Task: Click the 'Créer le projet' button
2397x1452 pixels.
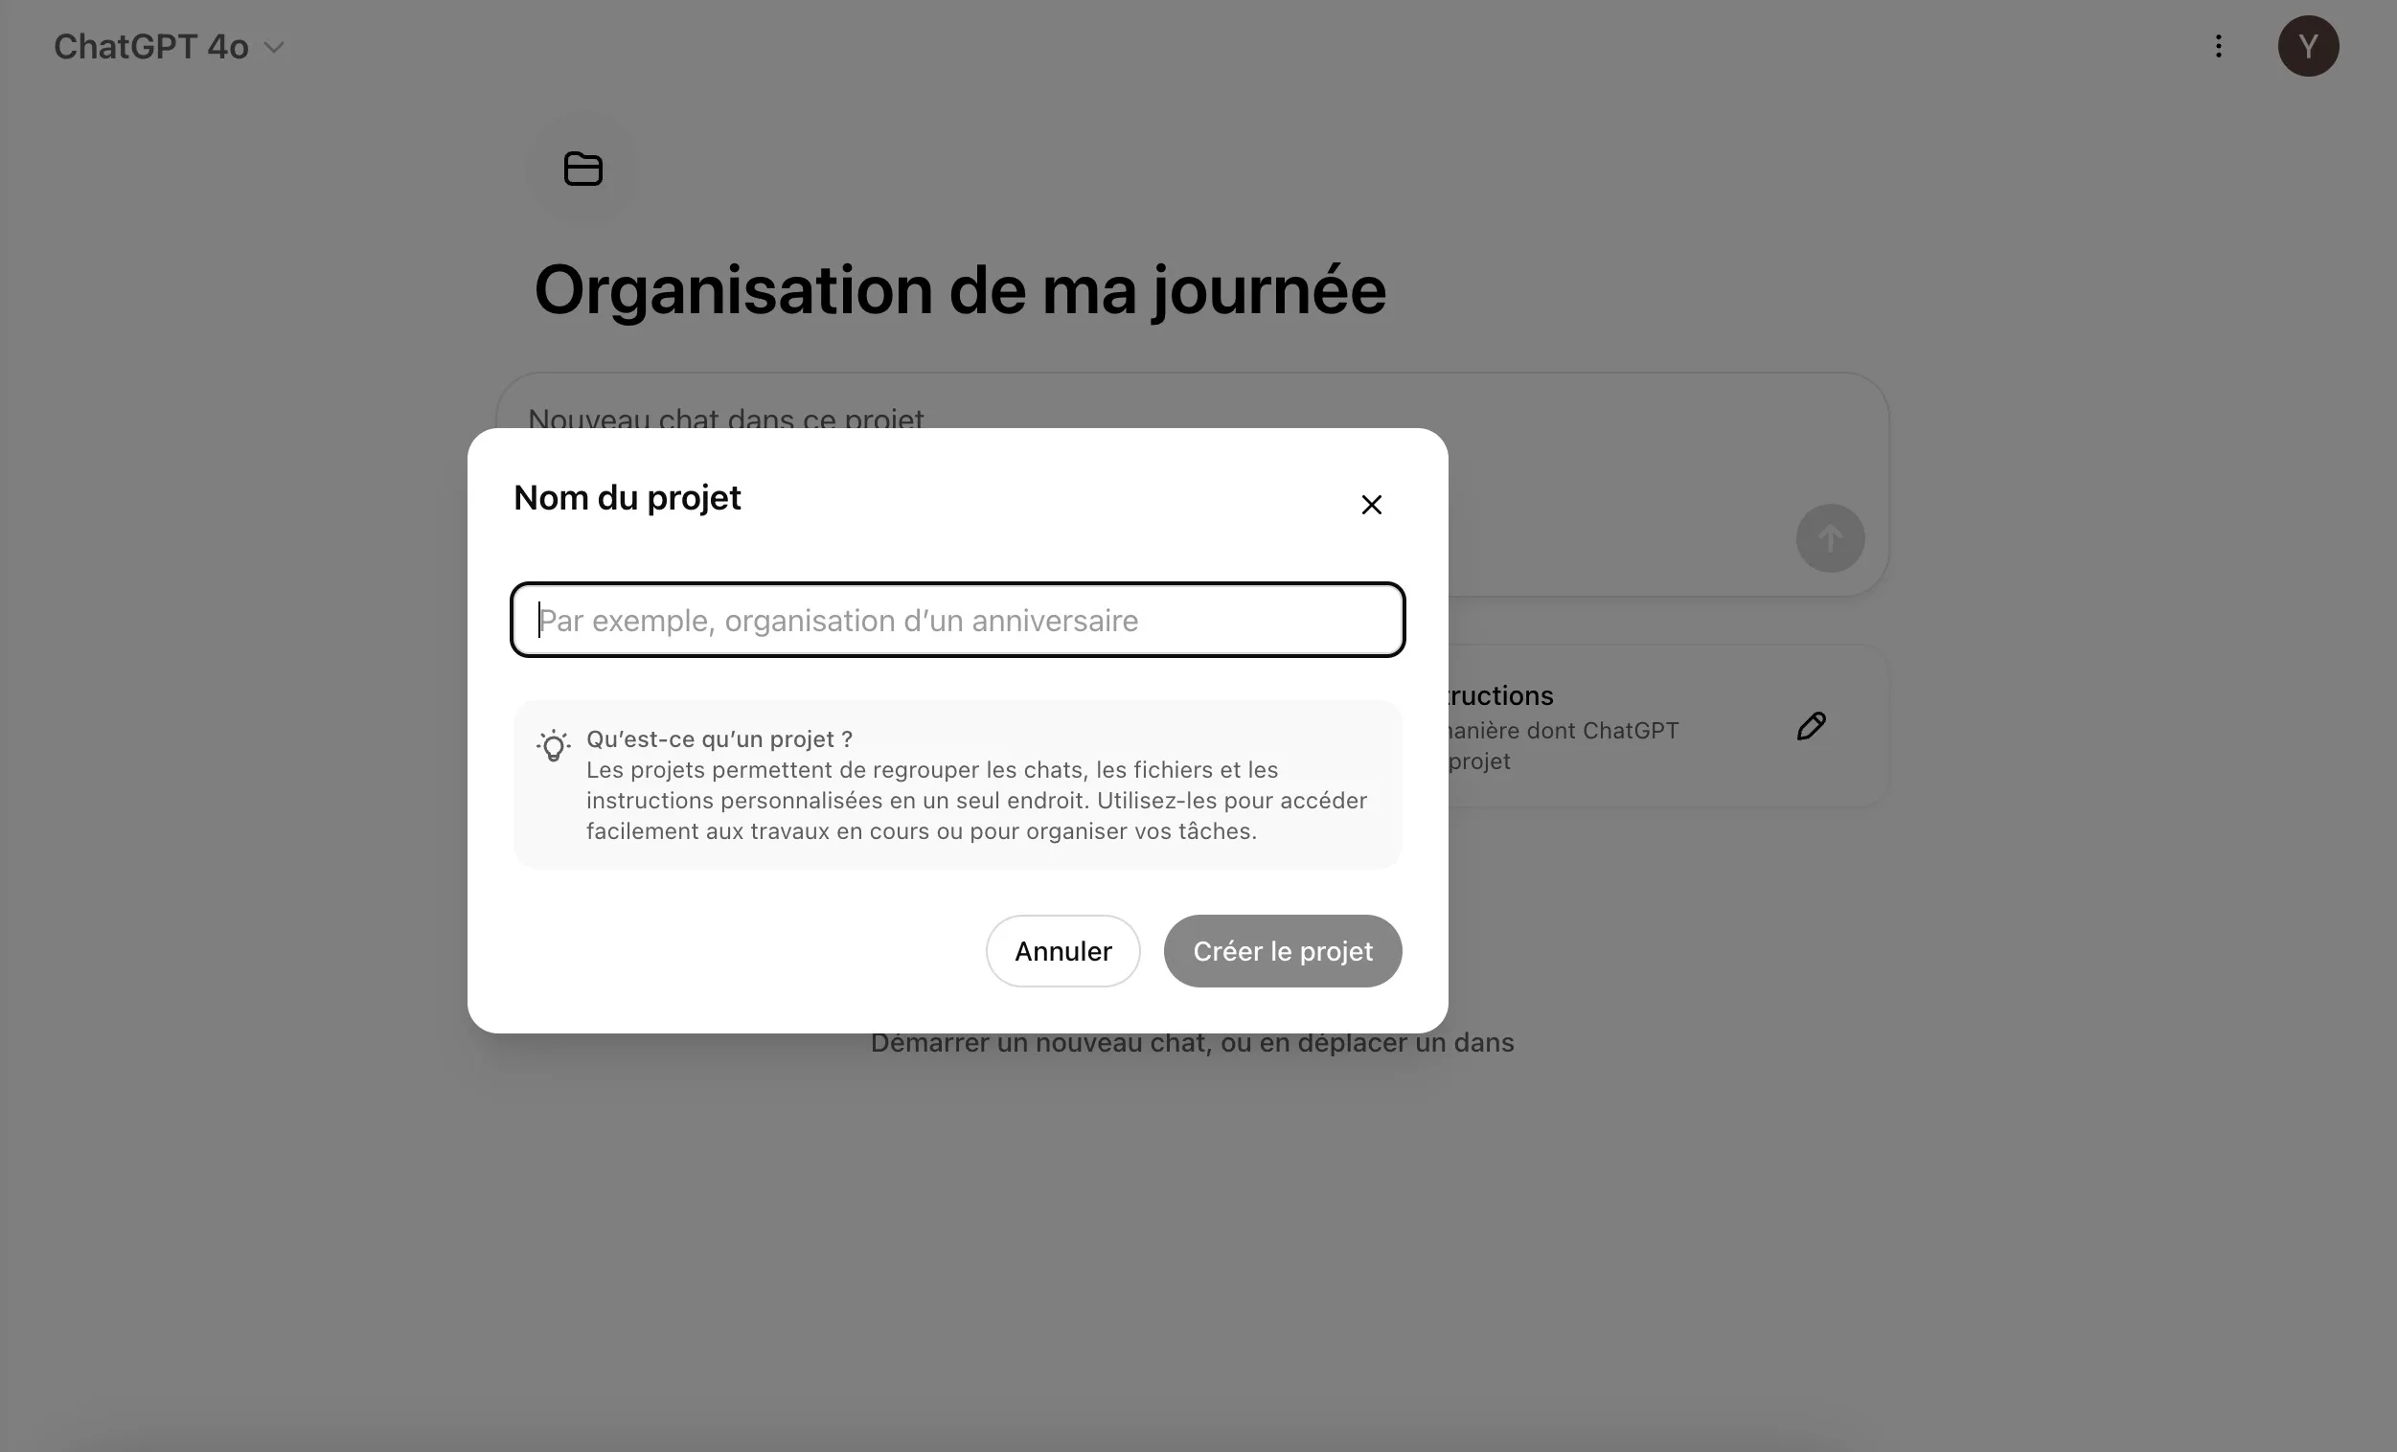Action: 1283,950
